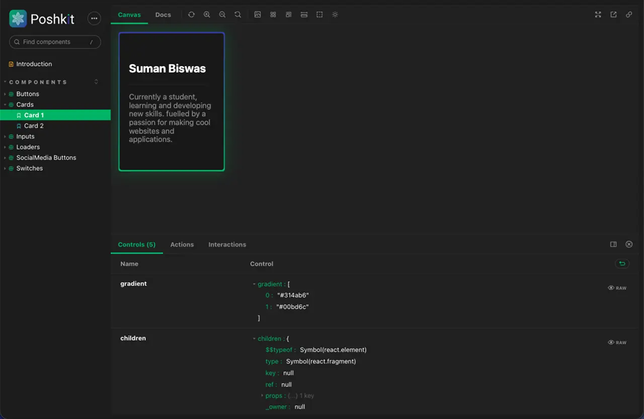Image resolution: width=644 pixels, height=419 pixels.
Task: Toggle the outlines tool icon
Action: tap(319, 15)
